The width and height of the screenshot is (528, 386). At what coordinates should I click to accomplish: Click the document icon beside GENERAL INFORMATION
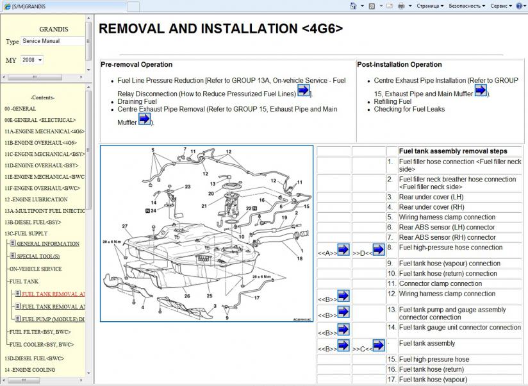pyautogui.click(x=13, y=243)
